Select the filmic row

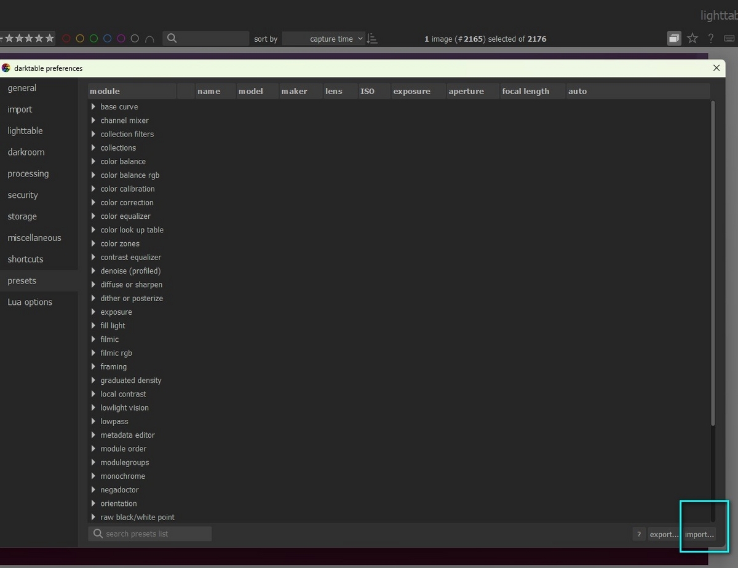coord(399,339)
